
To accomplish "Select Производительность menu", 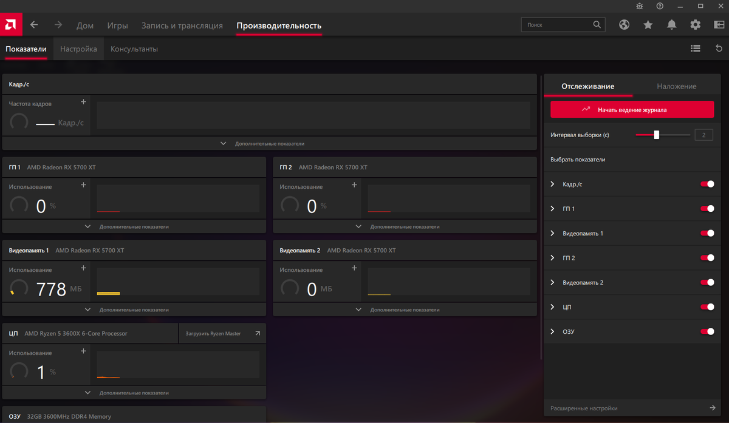I will point(279,25).
